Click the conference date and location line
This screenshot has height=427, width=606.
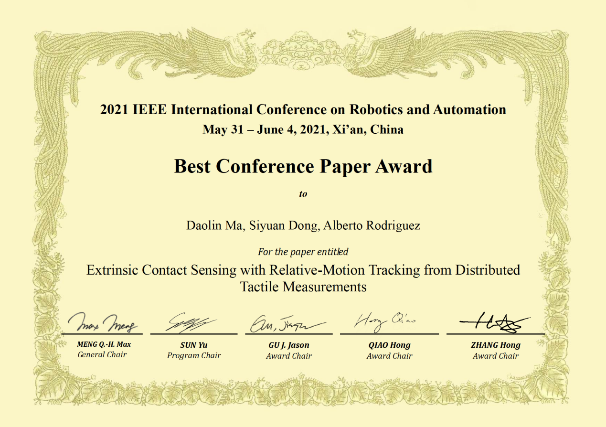coord(303,129)
